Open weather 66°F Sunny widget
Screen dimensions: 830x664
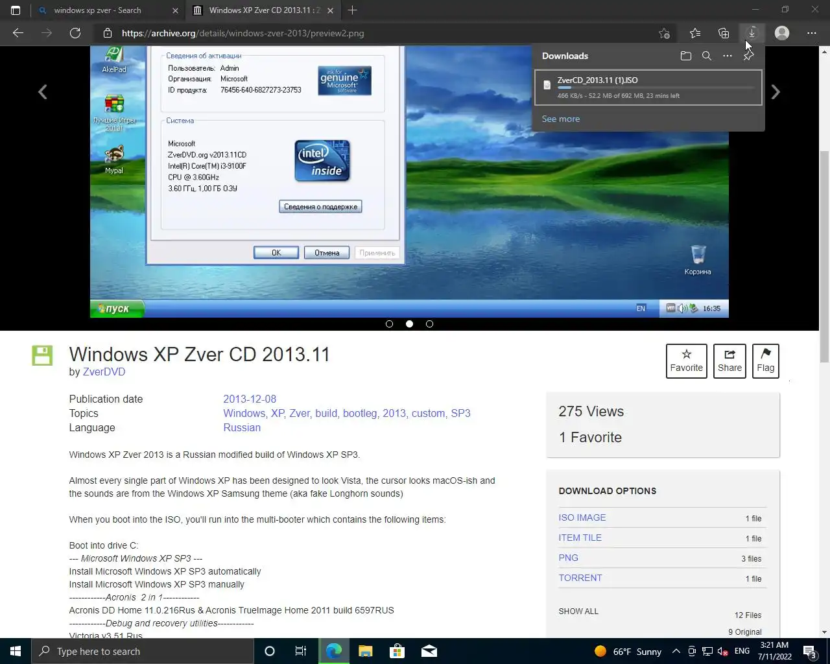pos(628,651)
